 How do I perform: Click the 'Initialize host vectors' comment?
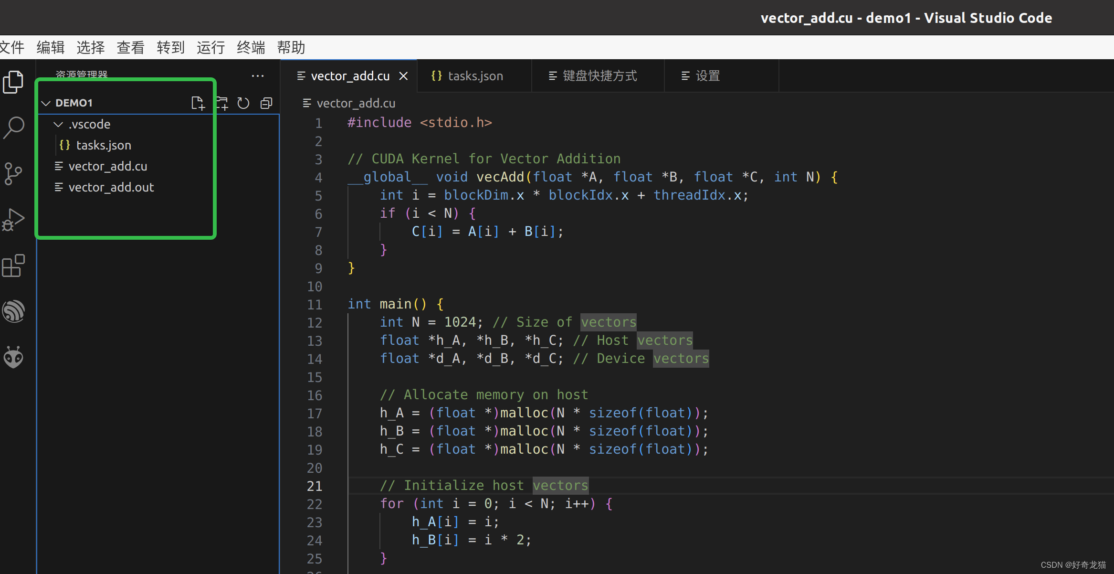coord(484,486)
